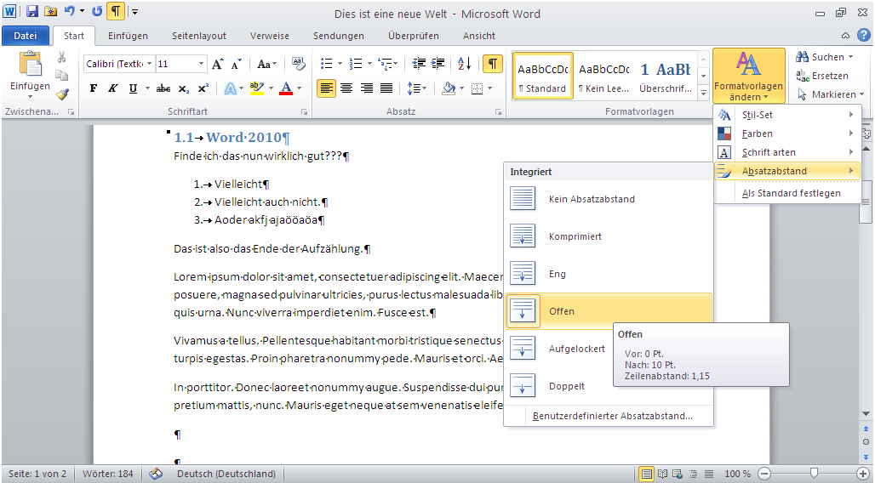Expand the Formatvorlagen gallery more arrow

pyautogui.click(x=704, y=94)
